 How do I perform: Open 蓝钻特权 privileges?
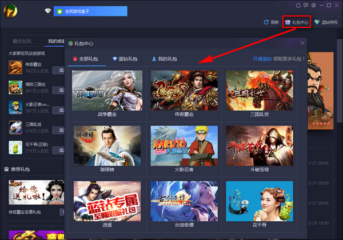tap(326, 22)
